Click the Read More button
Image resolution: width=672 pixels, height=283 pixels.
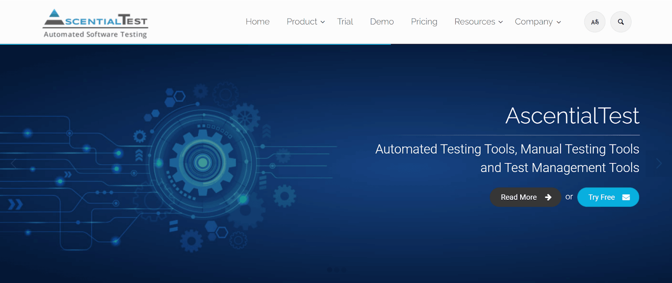(525, 197)
